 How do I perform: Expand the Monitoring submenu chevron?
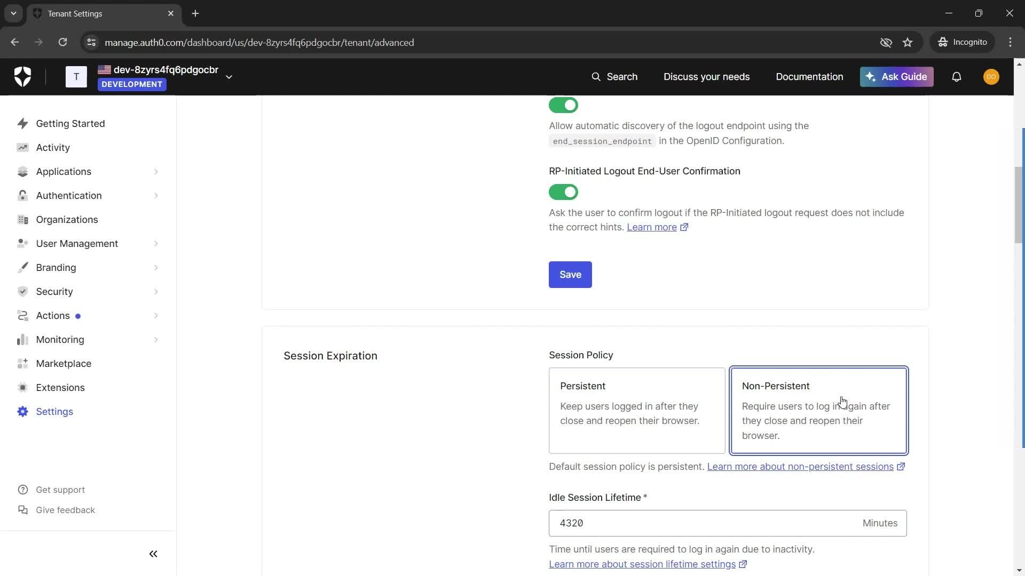pyautogui.click(x=156, y=340)
